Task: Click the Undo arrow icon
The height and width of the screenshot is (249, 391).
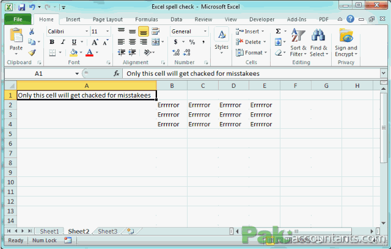Action: point(32,7)
